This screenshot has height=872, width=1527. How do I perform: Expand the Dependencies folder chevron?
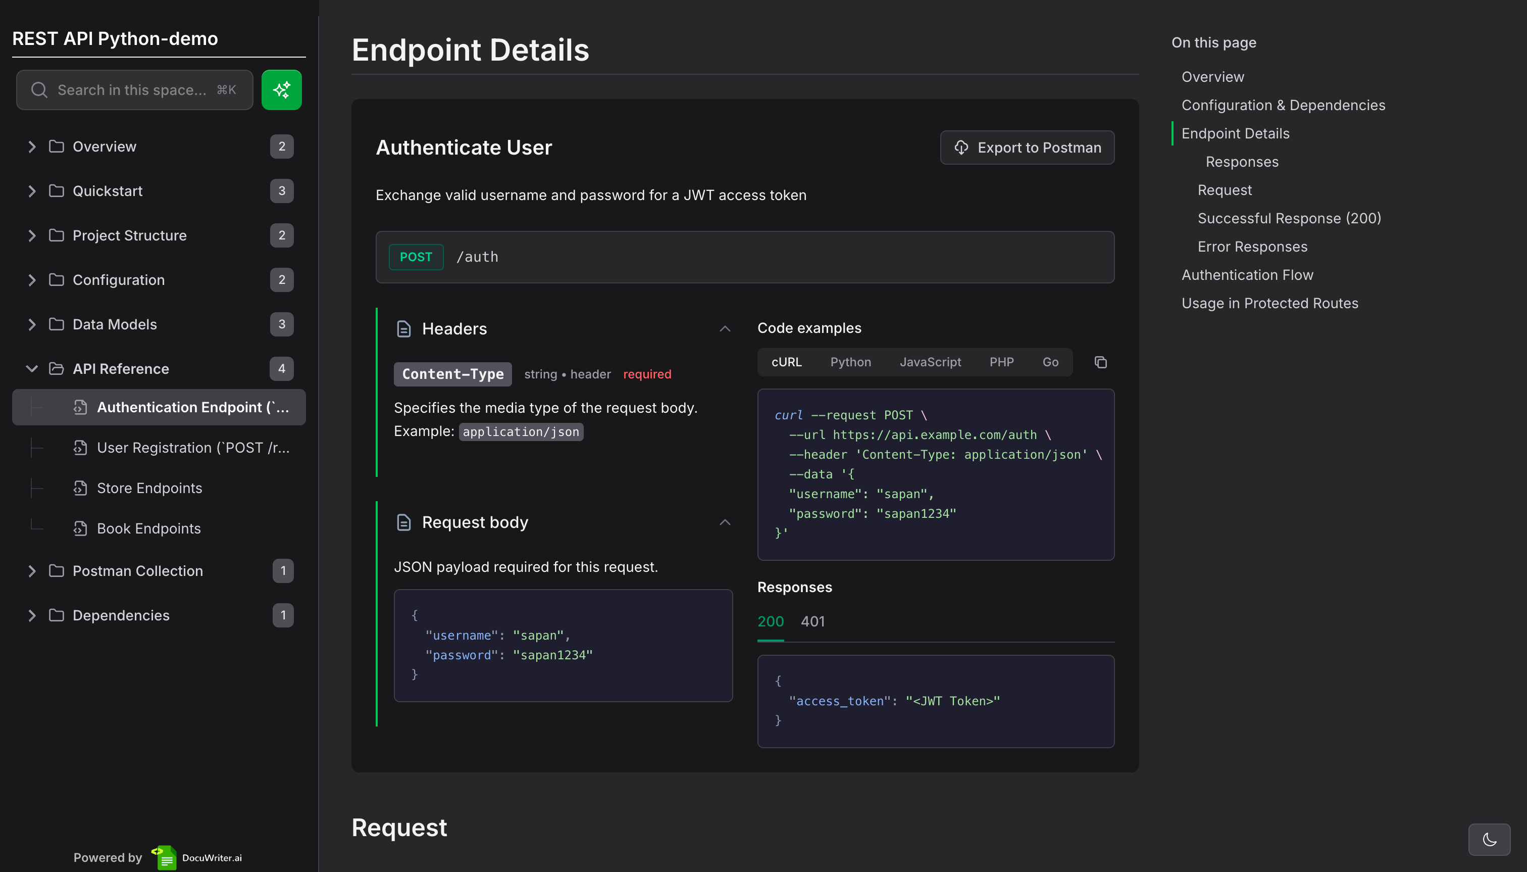pos(32,615)
